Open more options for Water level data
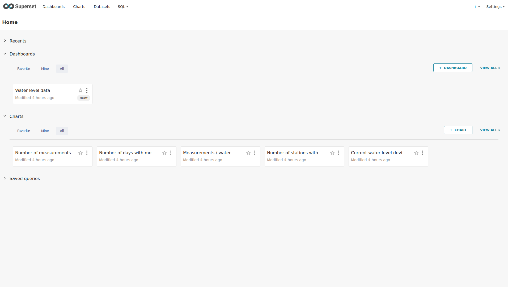This screenshot has width=508, height=287. [x=87, y=91]
